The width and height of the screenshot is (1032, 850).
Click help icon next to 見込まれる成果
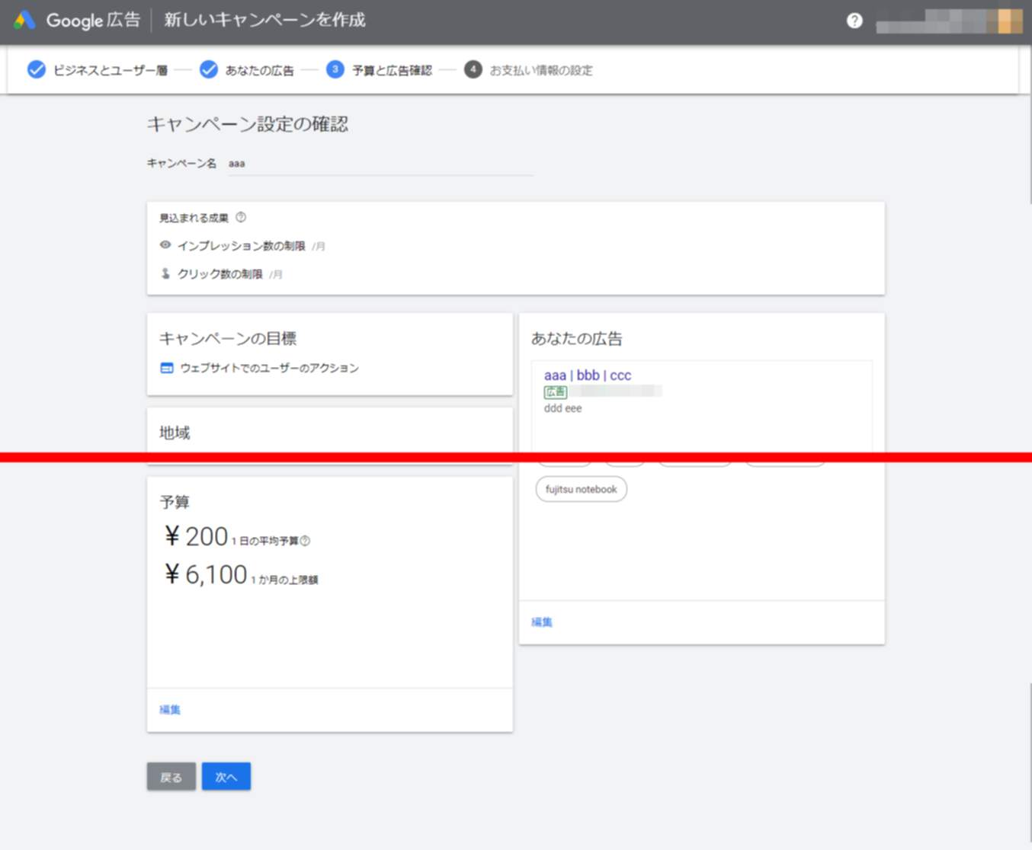(x=241, y=218)
